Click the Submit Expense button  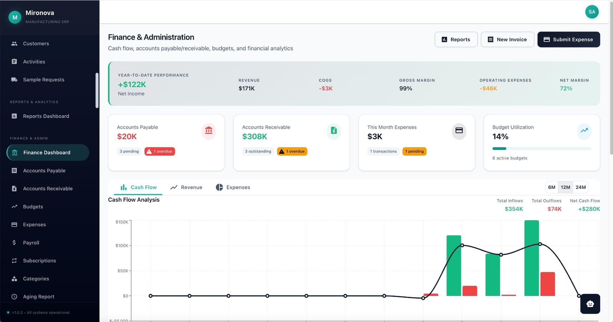[568, 39]
